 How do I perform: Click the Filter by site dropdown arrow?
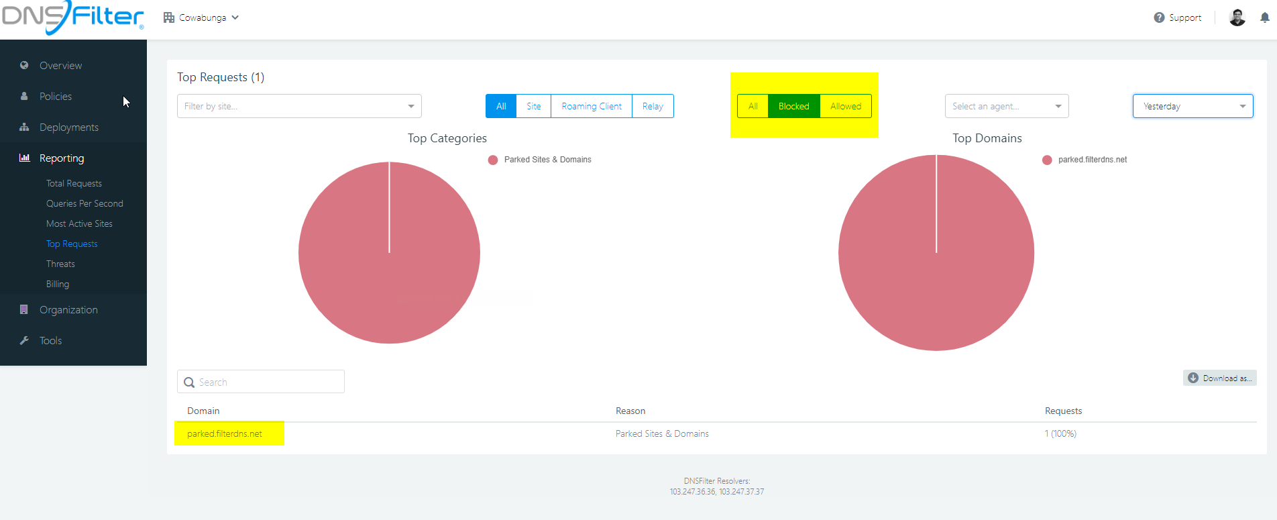pyautogui.click(x=411, y=106)
